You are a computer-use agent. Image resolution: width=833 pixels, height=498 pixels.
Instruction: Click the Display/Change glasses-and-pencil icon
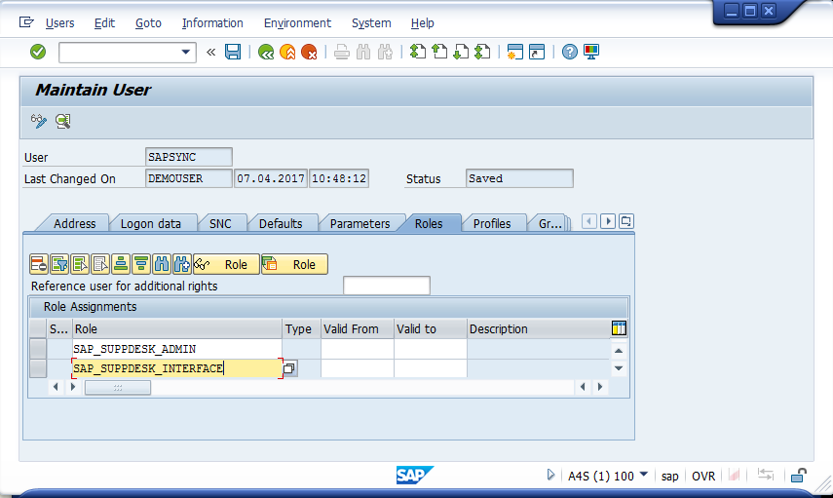click(x=39, y=121)
